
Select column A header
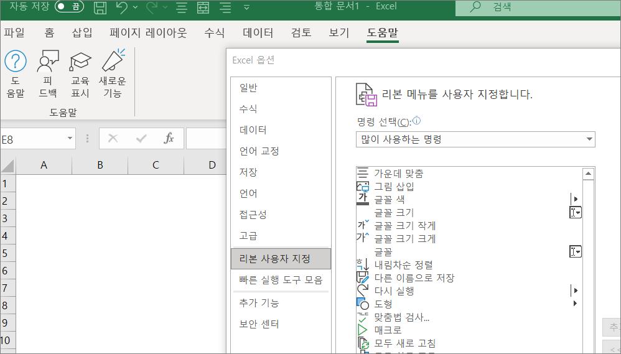point(44,165)
